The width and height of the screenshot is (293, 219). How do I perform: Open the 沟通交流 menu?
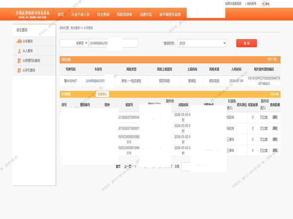pyautogui.click(x=146, y=14)
